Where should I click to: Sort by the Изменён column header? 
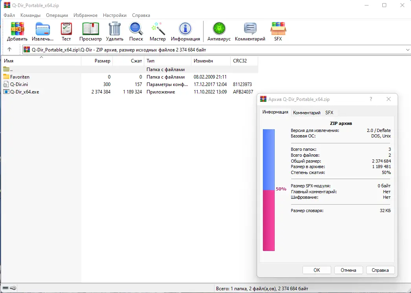point(211,61)
